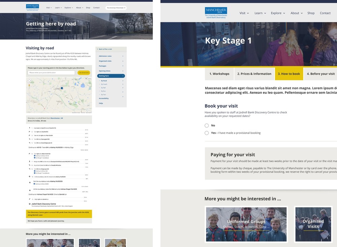Click Shop in the Key Stage 1 page menu
The image size is (337, 247).
pyautogui.click(x=311, y=13)
